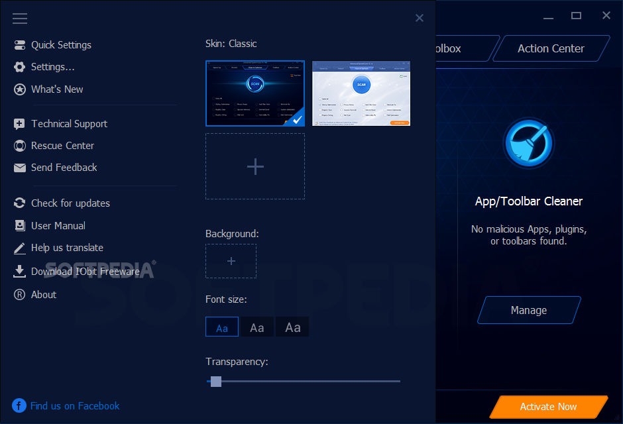Choose the small Aa font size
623x424 pixels.
point(222,327)
